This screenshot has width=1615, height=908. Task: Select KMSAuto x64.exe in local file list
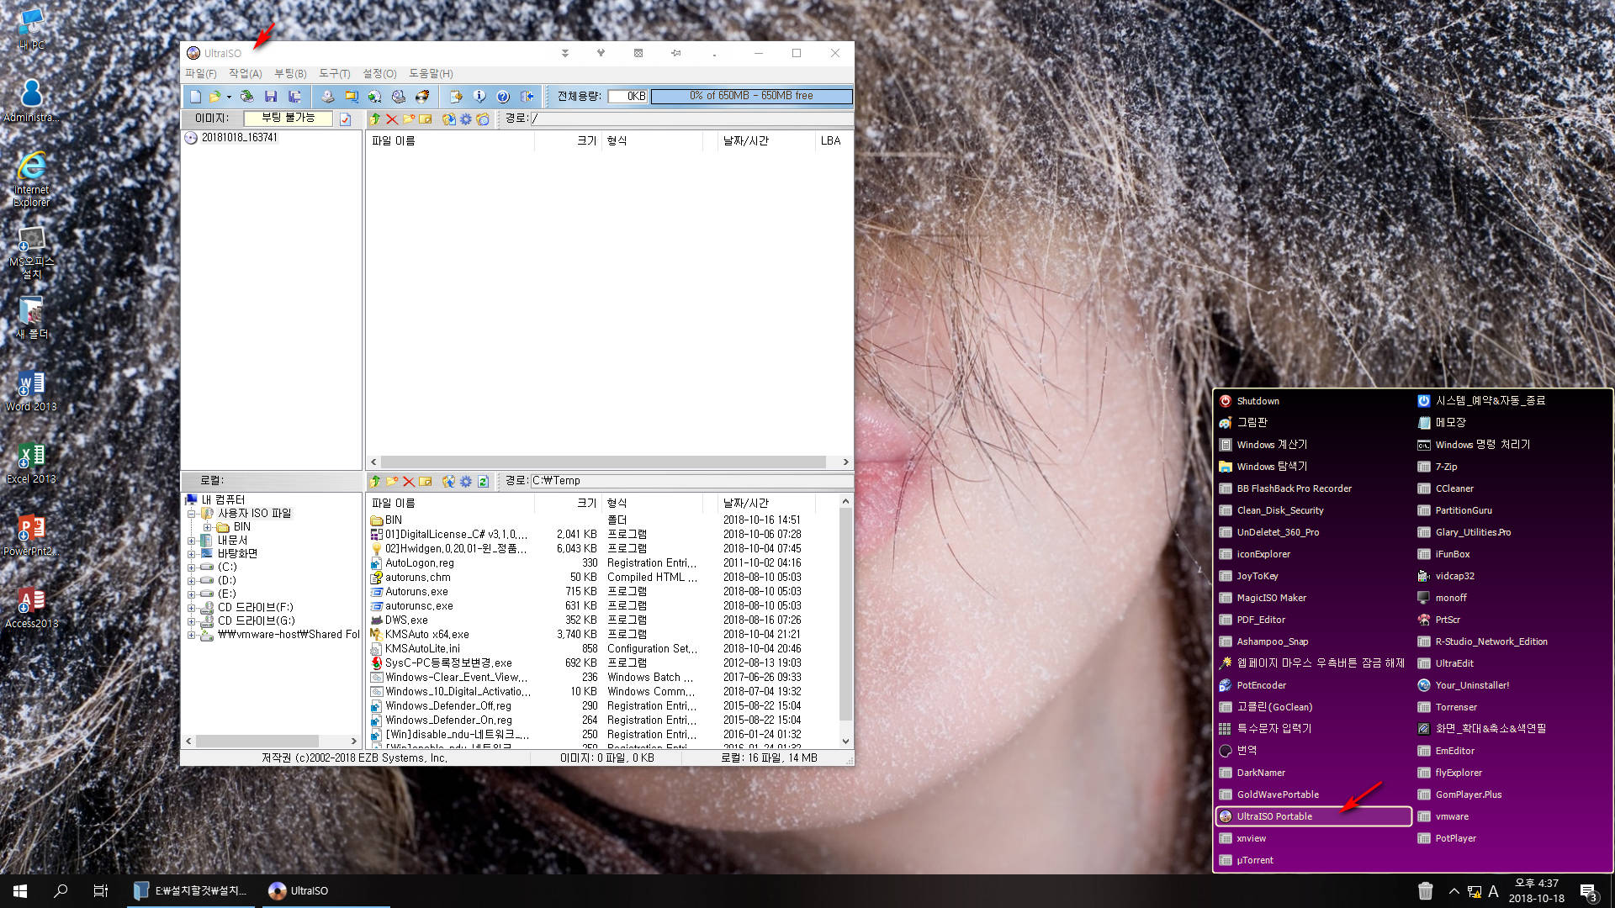coord(427,635)
